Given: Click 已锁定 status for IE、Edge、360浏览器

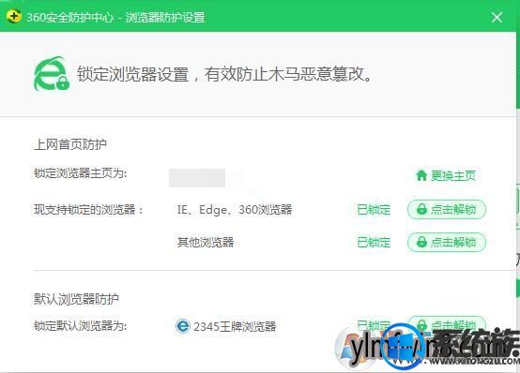Looking at the screenshot, I should [x=374, y=210].
